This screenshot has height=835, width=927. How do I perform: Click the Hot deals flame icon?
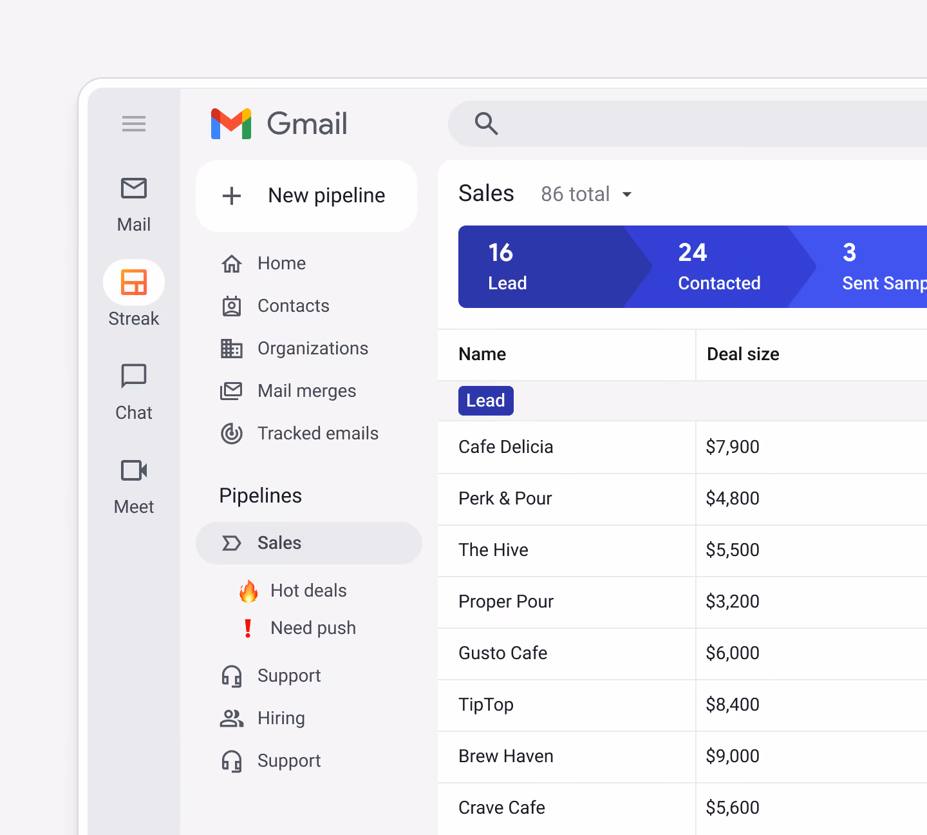248,591
